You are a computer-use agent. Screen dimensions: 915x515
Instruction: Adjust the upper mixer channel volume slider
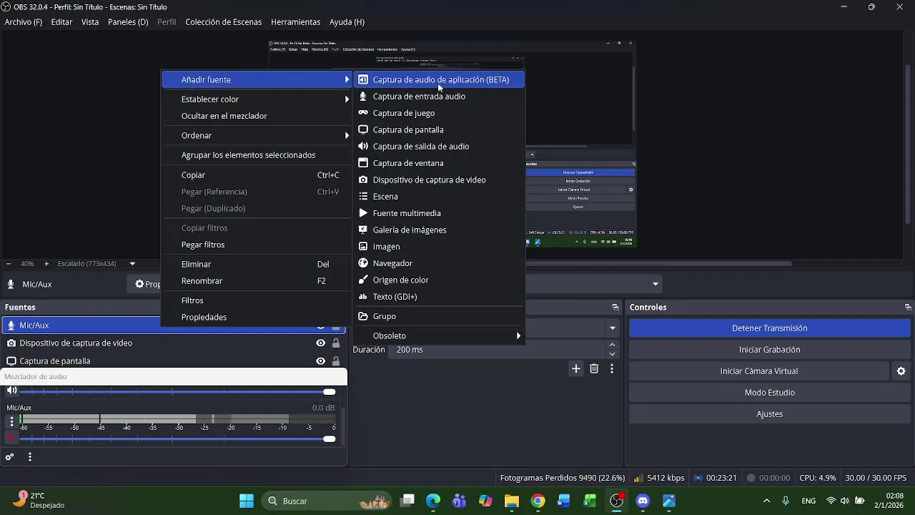[x=178, y=392]
